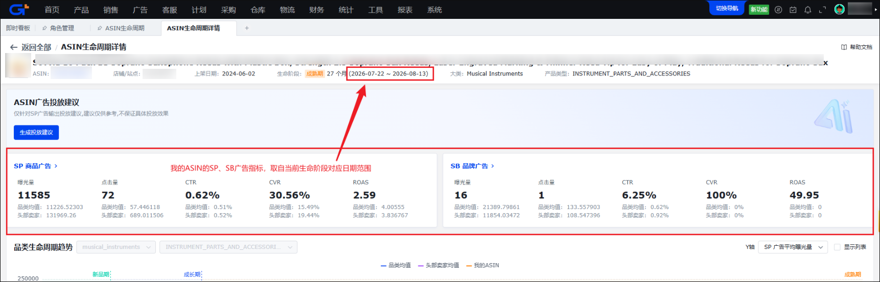Expand the user account menu arrow

coord(876,9)
